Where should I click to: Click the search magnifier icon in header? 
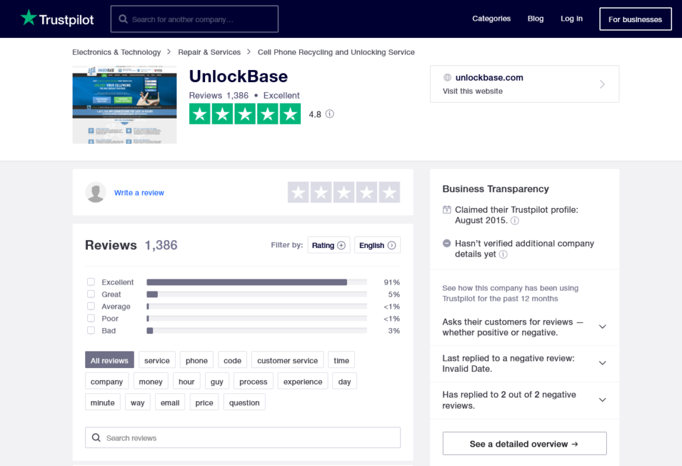[x=123, y=19]
